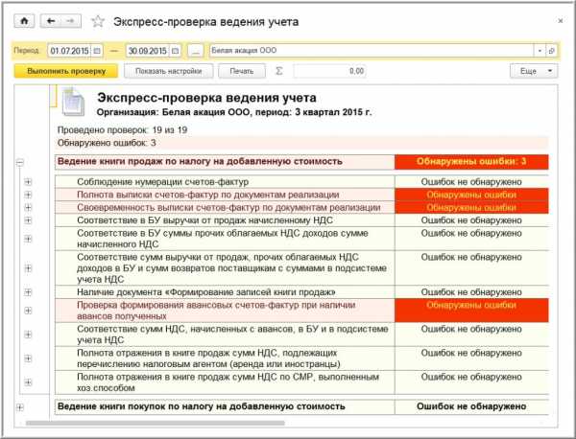The image size is (576, 439).
Task: Click the sigma sum icon
Action: (x=279, y=71)
